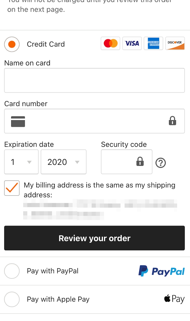
Task: Click the card icon in card number field
Action: point(18,121)
